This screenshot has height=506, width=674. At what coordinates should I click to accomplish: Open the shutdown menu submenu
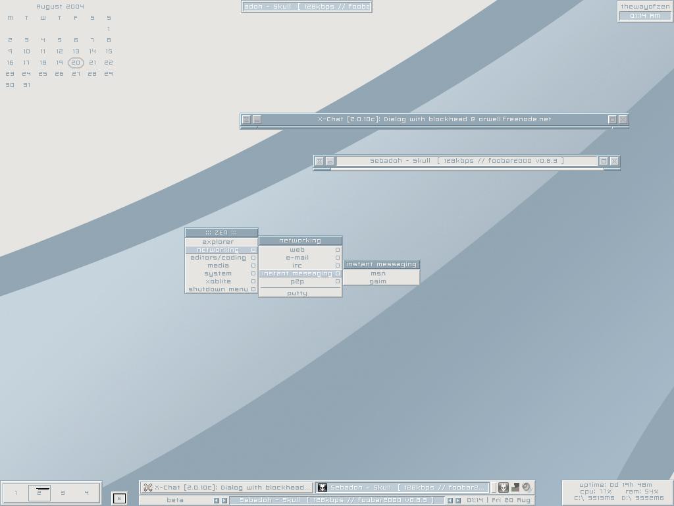(x=220, y=289)
